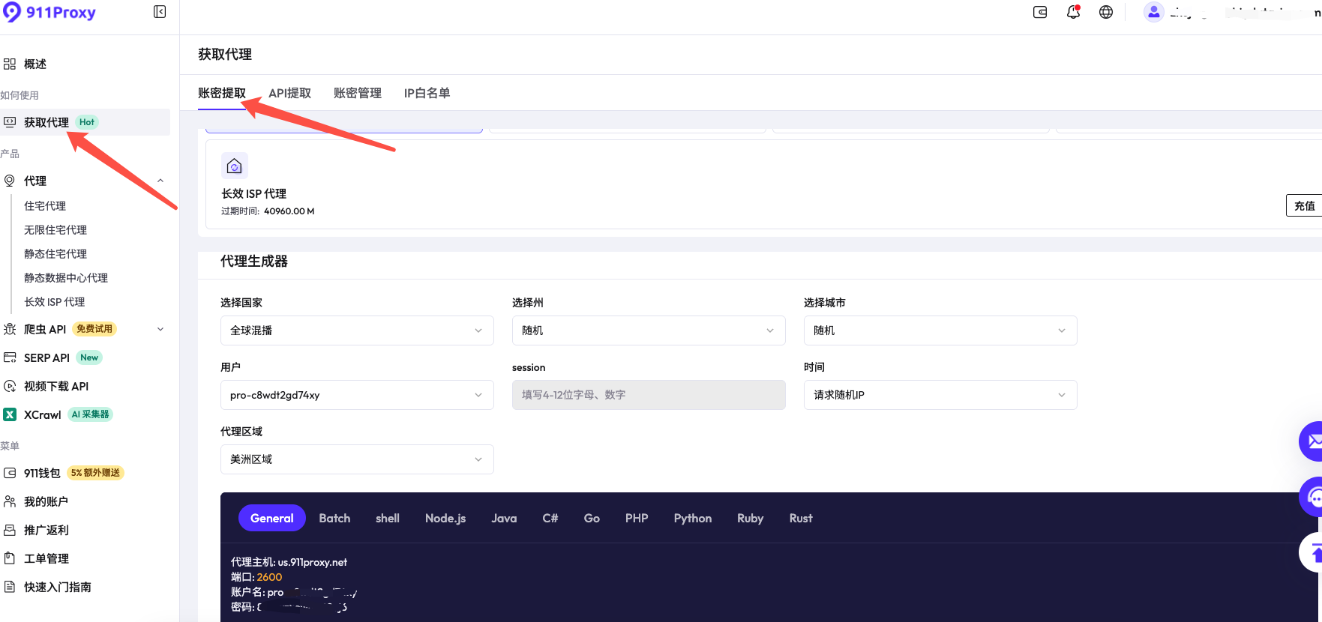
Task: Open the language globe icon
Action: point(1106,12)
